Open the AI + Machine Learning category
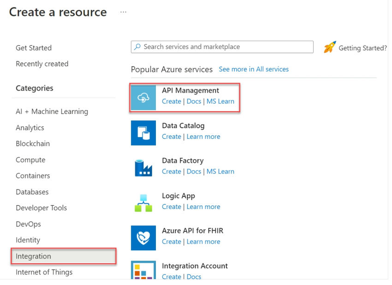 click(52, 111)
